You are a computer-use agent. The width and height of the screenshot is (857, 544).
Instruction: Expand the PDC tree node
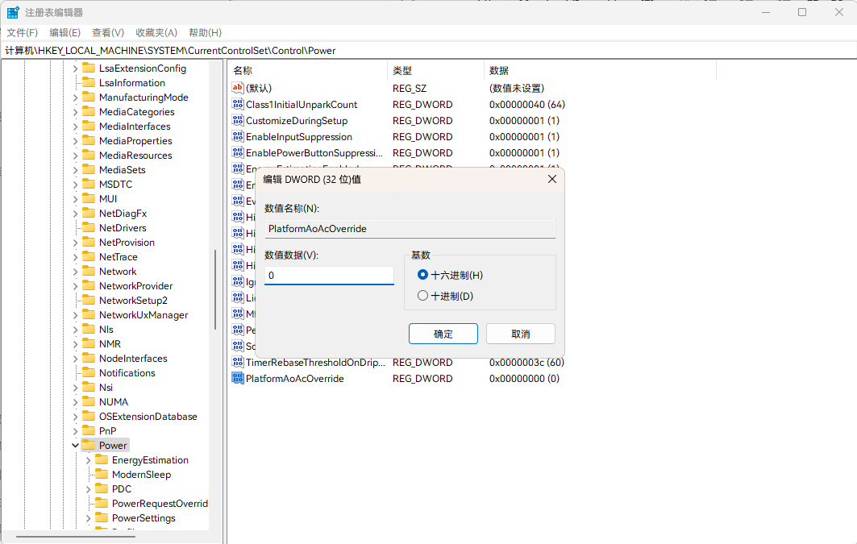(x=89, y=488)
